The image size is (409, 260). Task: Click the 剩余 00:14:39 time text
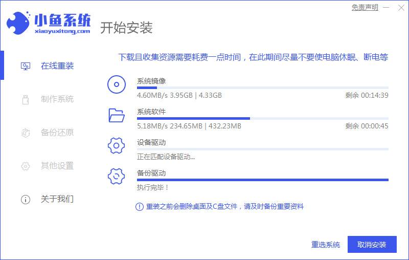coord(367,95)
